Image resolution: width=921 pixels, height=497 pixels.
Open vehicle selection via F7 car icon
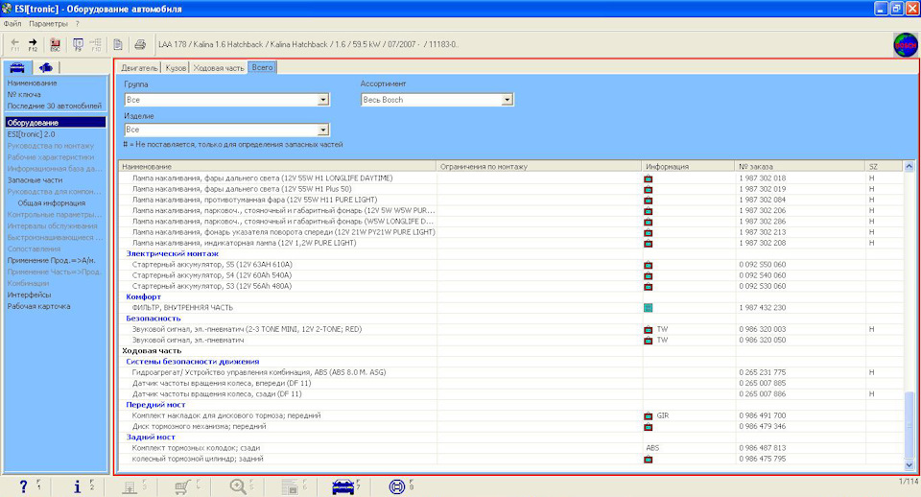click(343, 486)
